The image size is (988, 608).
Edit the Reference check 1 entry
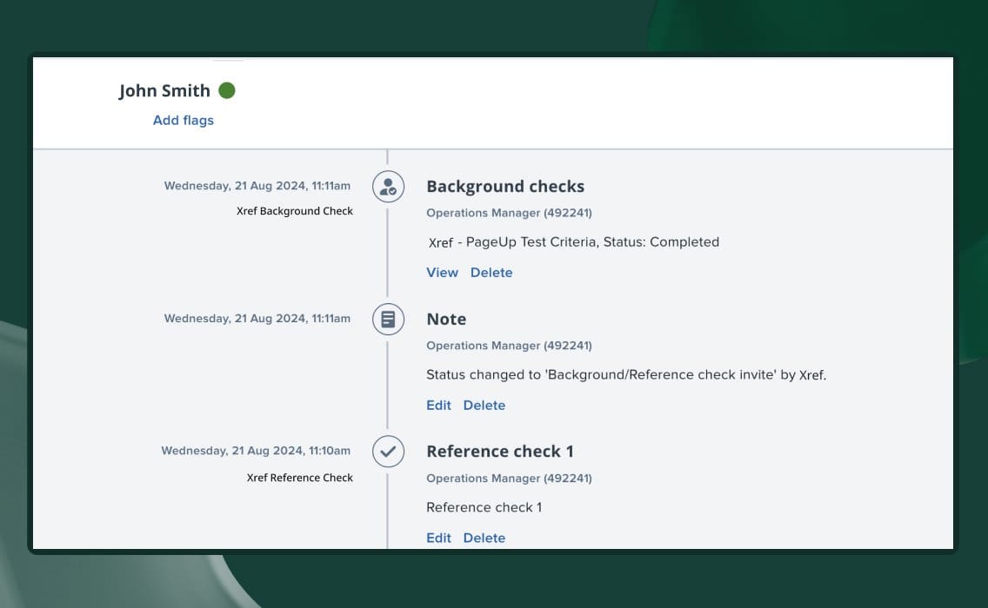(x=438, y=539)
